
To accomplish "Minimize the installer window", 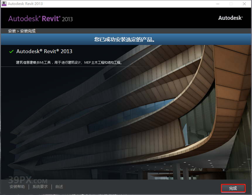I will click(218, 4).
